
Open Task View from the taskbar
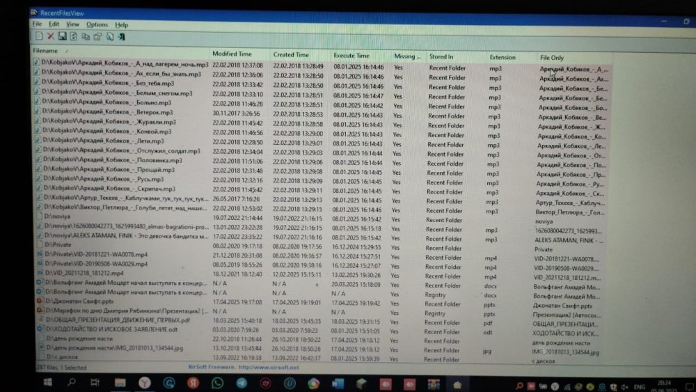(95, 382)
